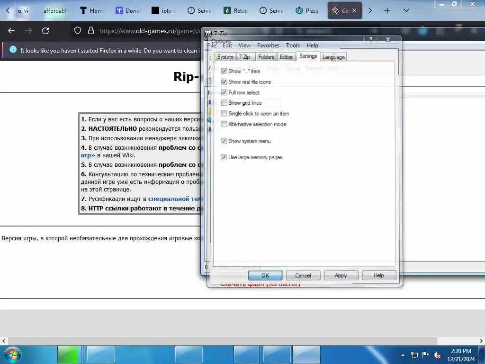This screenshot has width=485, height=364.
Task: Enable Single-click to open an item
Action: click(x=224, y=113)
